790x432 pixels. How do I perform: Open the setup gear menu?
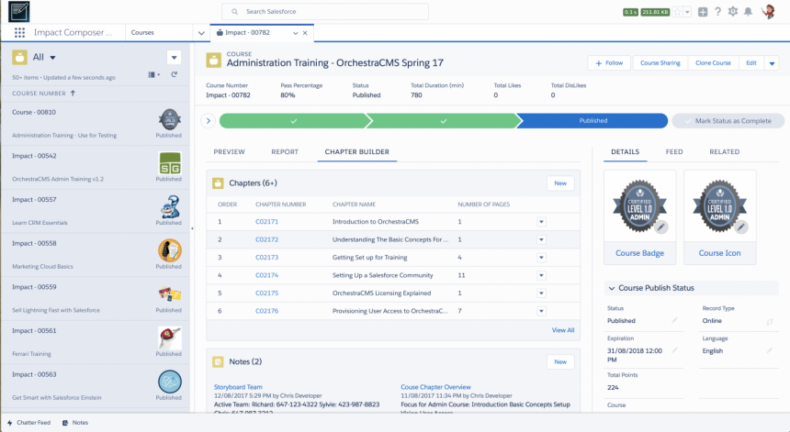coord(732,12)
